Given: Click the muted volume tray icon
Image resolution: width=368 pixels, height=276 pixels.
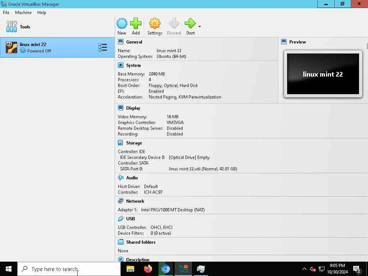Looking at the screenshot, I should 313,269.
